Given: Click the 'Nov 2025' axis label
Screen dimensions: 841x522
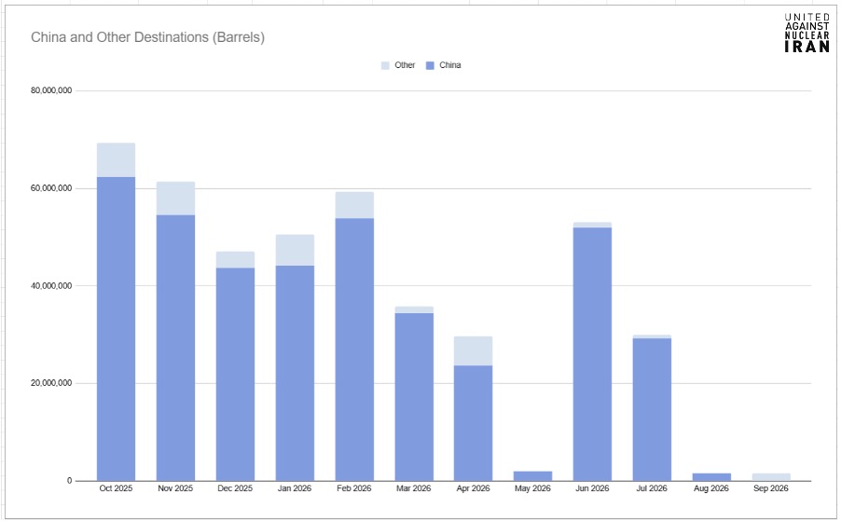Looking at the screenshot, I should 175,488.
